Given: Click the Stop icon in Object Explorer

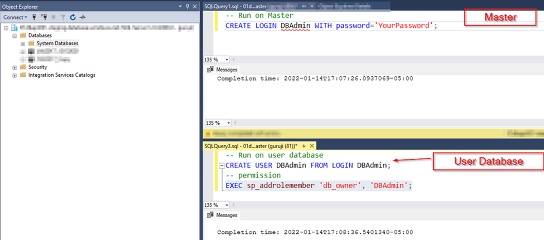Looking at the screenshot, I should pyautogui.click(x=54, y=17).
